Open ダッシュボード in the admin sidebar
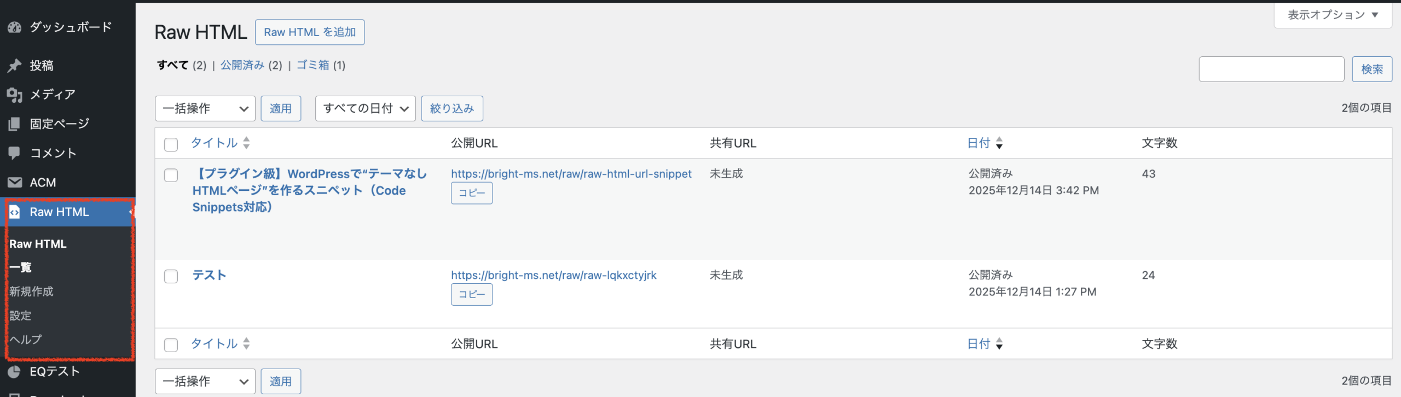 click(x=71, y=27)
